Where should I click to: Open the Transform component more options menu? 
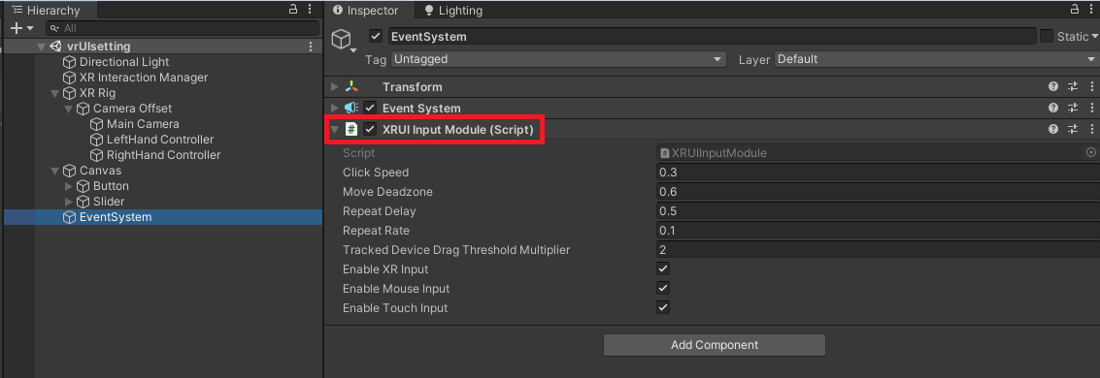pos(1091,87)
